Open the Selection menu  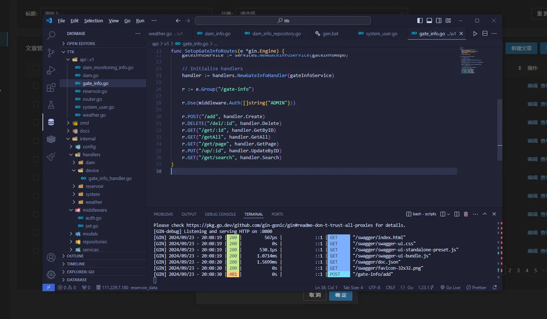pyautogui.click(x=94, y=21)
